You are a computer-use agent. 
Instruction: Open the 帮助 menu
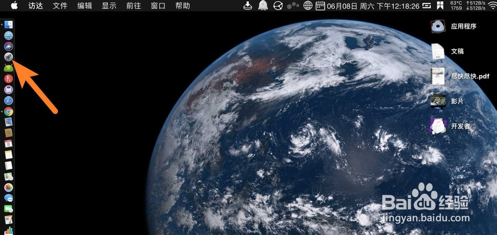[x=182, y=5]
